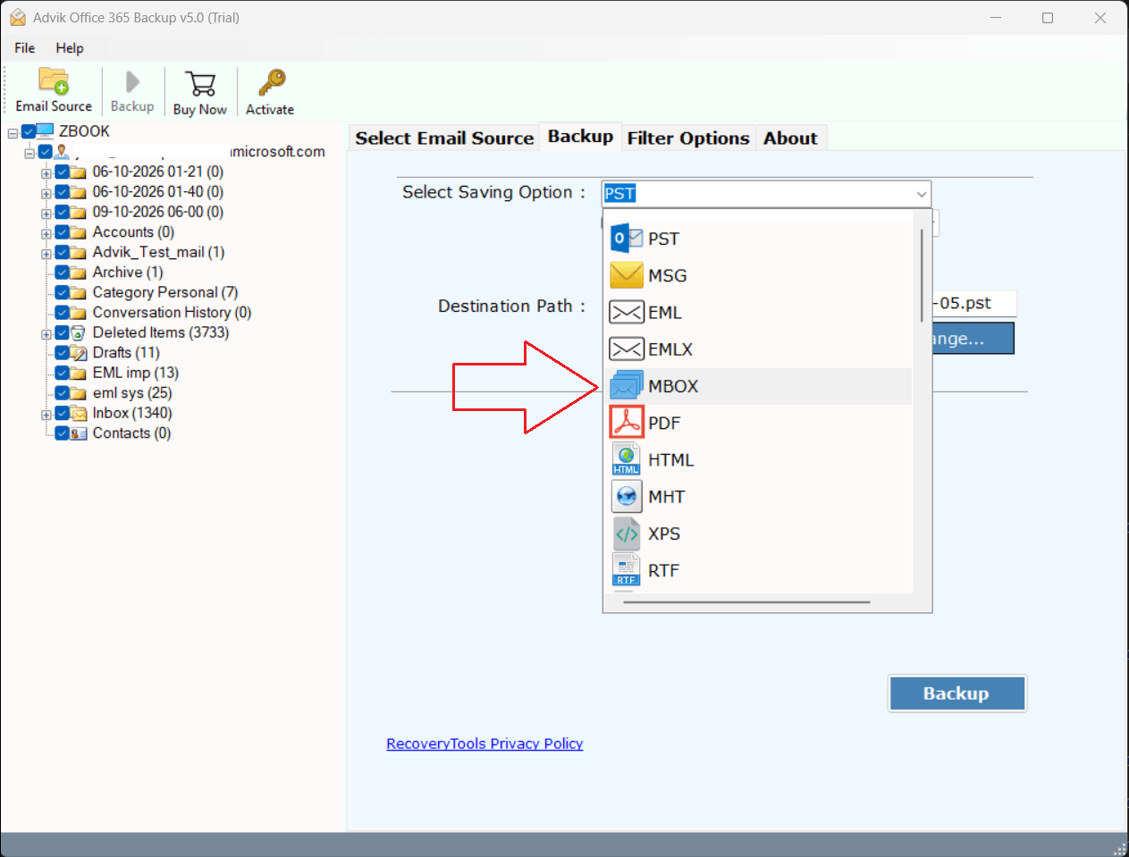Viewport: 1129px width, 857px height.
Task: Collapse the ZBOOK root node
Action: 13,133
